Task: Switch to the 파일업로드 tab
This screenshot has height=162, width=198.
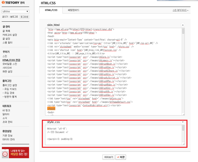Action: coord(74,10)
